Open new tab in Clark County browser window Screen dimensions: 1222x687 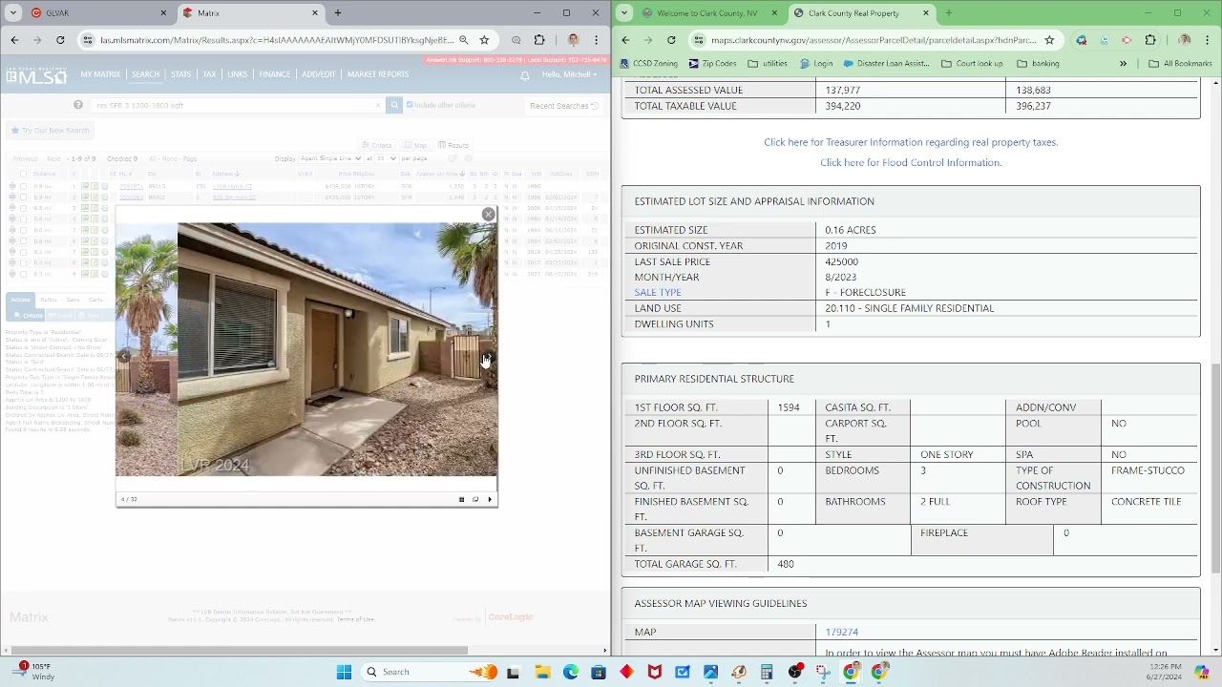tap(948, 13)
